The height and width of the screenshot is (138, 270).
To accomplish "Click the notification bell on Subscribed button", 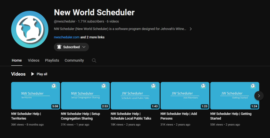I will [x=59, y=47].
